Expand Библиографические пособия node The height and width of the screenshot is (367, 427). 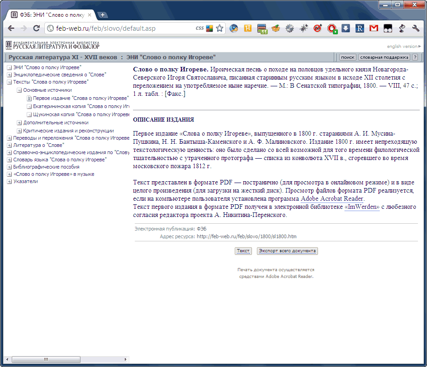(9, 167)
